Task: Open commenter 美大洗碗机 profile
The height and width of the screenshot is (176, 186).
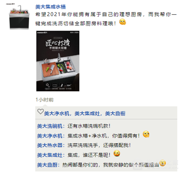Action: (50, 126)
